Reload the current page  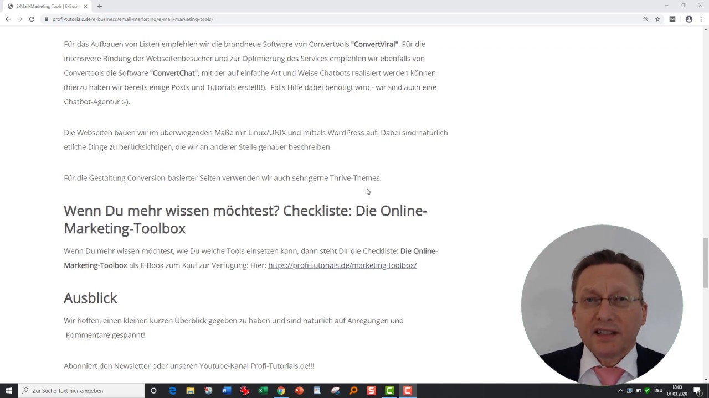tap(32, 19)
